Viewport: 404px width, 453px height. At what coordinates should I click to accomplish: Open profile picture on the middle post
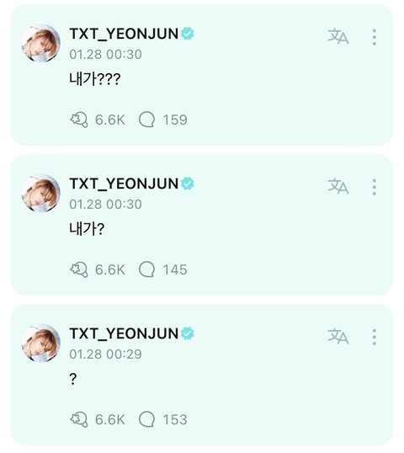(41, 193)
